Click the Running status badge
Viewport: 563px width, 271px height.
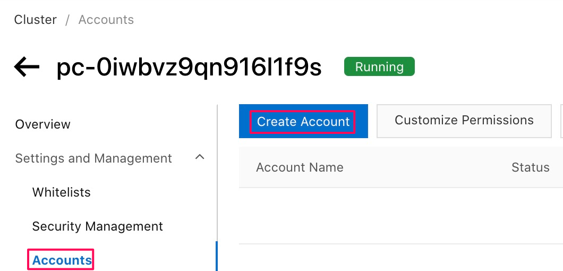tap(379, 66)
